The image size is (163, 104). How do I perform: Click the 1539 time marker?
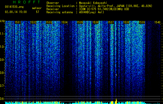(x=142, y=22)
